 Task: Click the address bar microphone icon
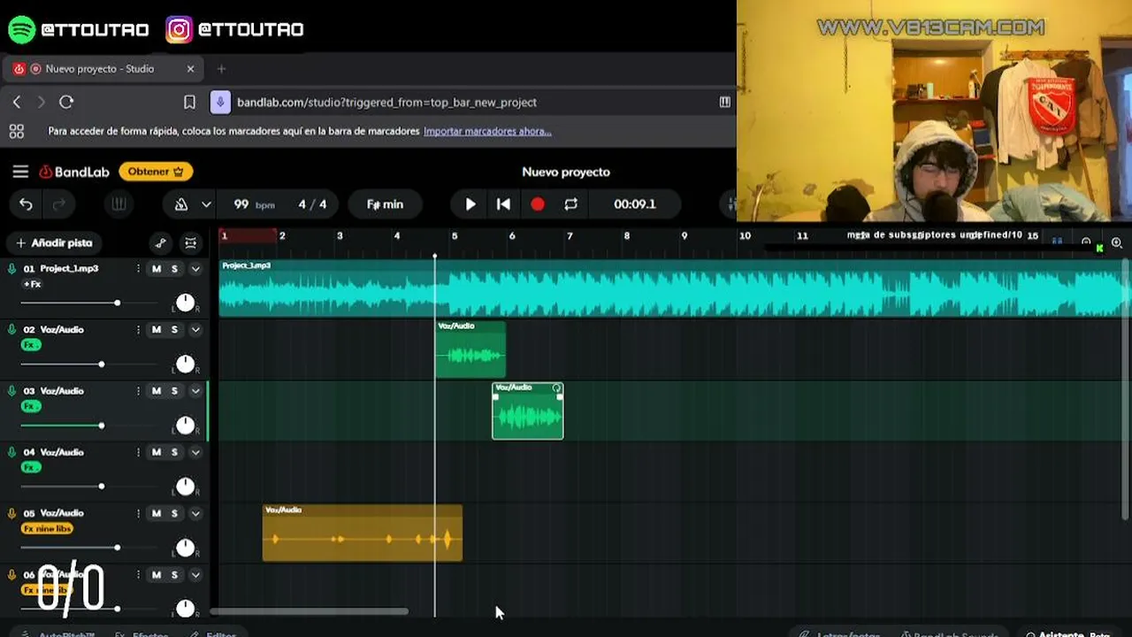220,103
